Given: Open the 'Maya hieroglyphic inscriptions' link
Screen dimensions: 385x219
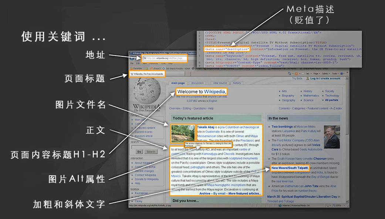Looking at the screenshot, I should 226,185.
